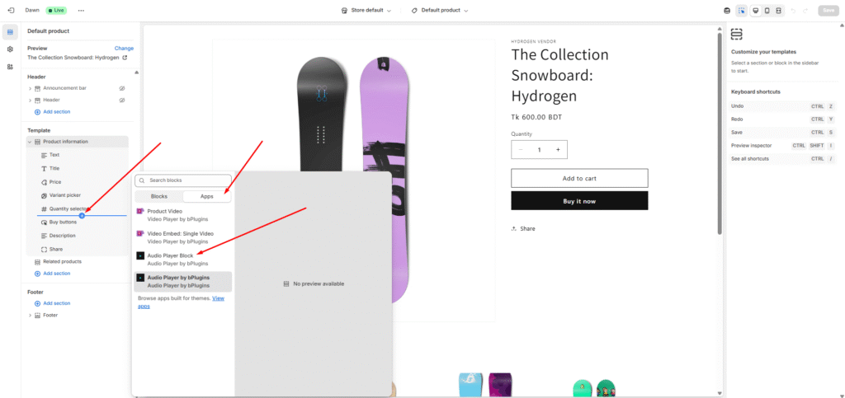Click the Change preview link
This screenshot has height=398, width=845.
(124, 49)
